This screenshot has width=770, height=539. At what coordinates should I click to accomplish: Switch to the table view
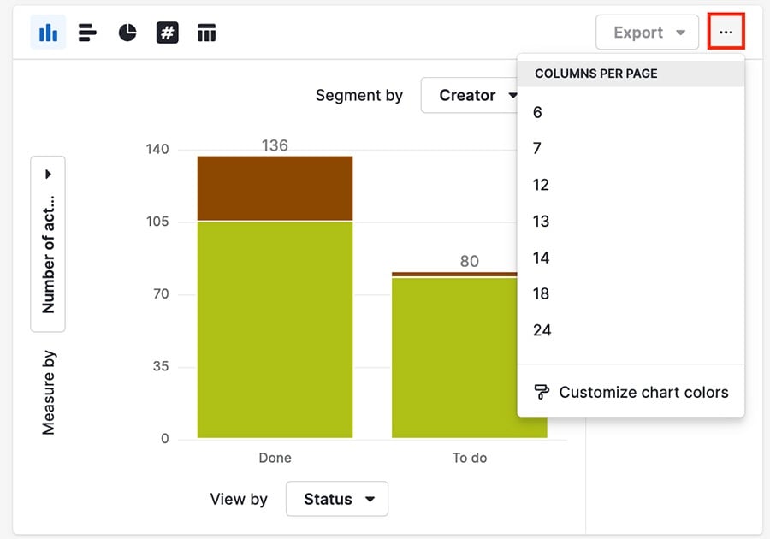click(x=206, y=32)
